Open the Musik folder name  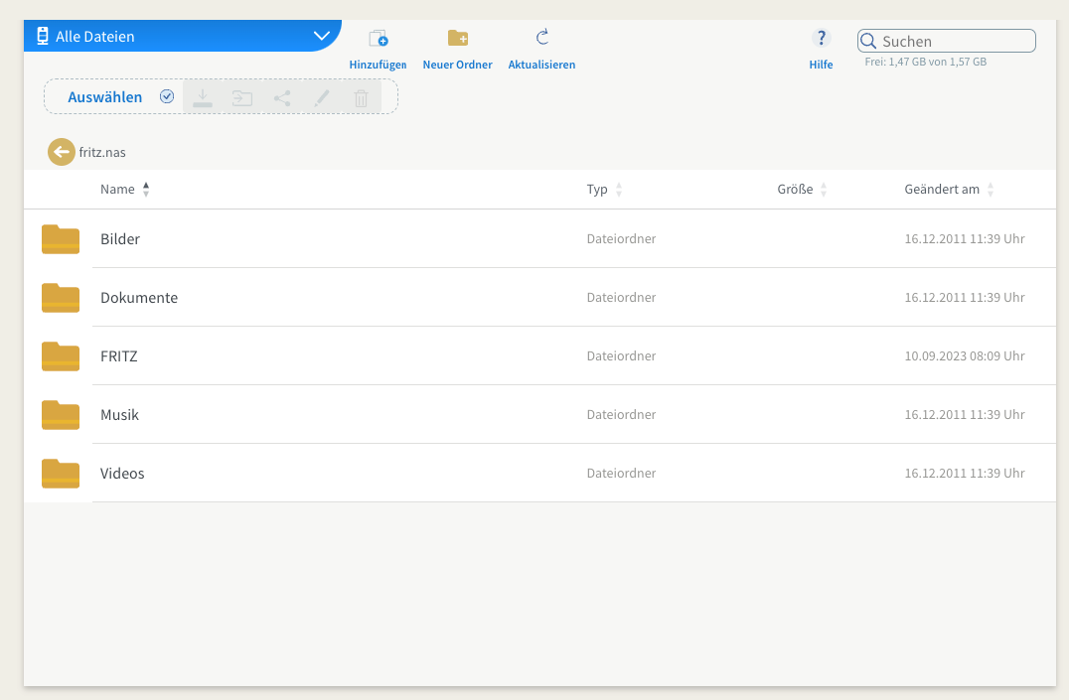(119, 415)
